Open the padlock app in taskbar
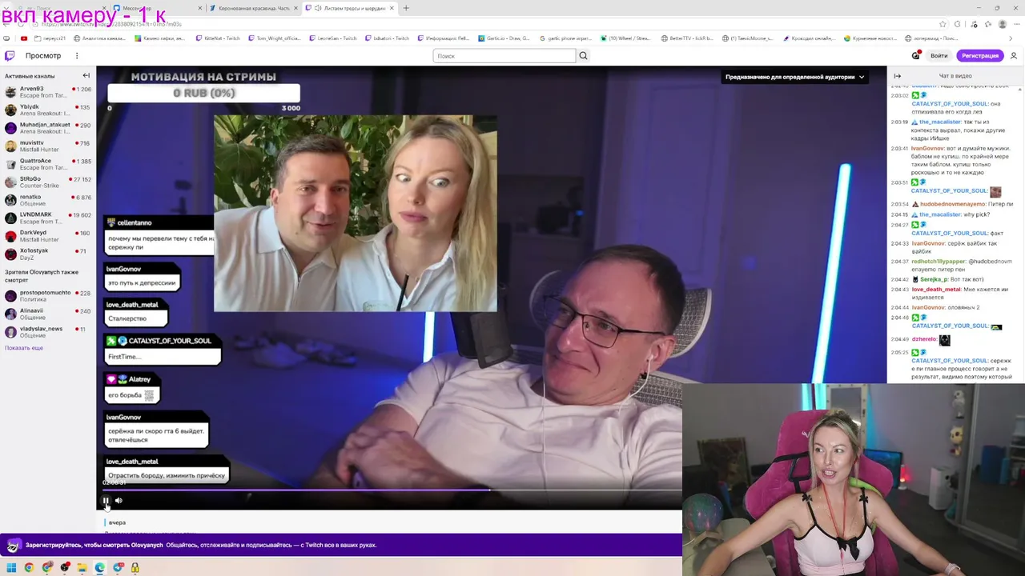 (135, 567)
